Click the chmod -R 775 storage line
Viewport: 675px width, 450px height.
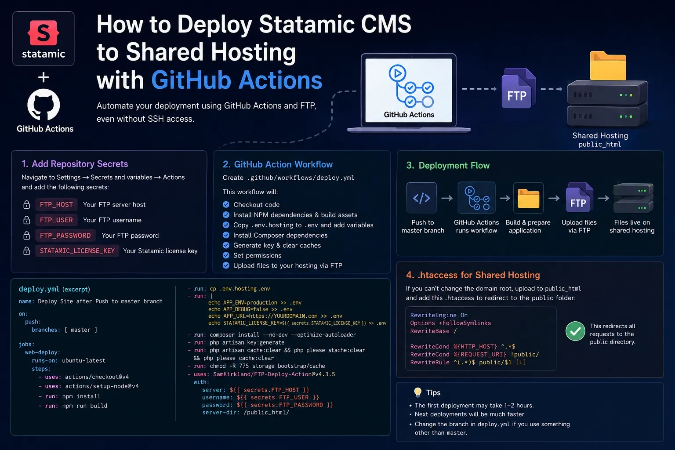[256, 366]
